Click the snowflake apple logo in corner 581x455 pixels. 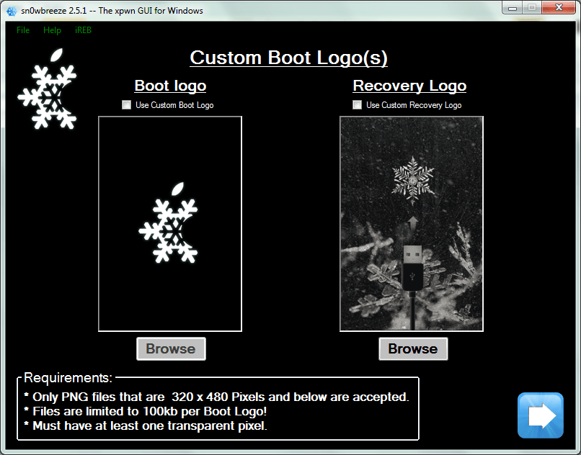(x=48, y=89)
